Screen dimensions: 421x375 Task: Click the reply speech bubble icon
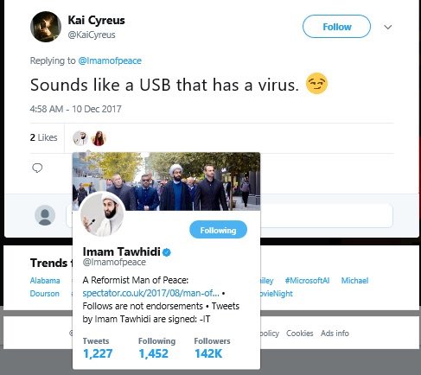[37, 168]
